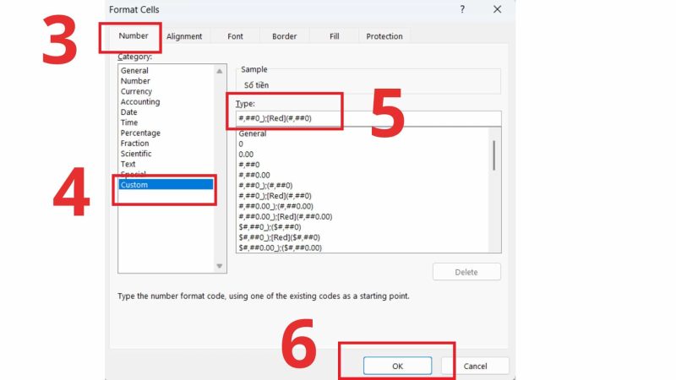676x380 pixels.
Task: Pick format code #,##0.00
Action: (x=254, y=175)
